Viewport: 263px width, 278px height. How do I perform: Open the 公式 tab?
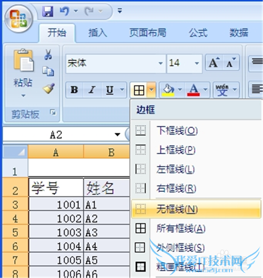tap(198, 33)
